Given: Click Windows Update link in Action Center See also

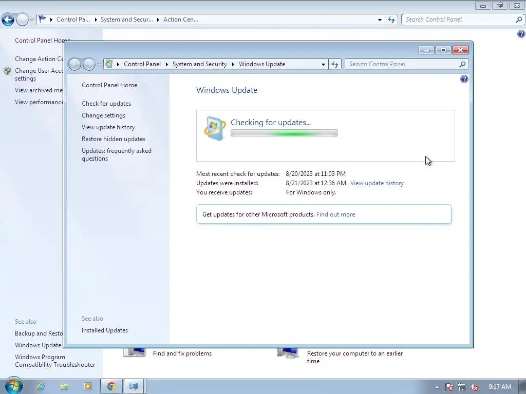Looking at the screenshot, I should point(38,345).
